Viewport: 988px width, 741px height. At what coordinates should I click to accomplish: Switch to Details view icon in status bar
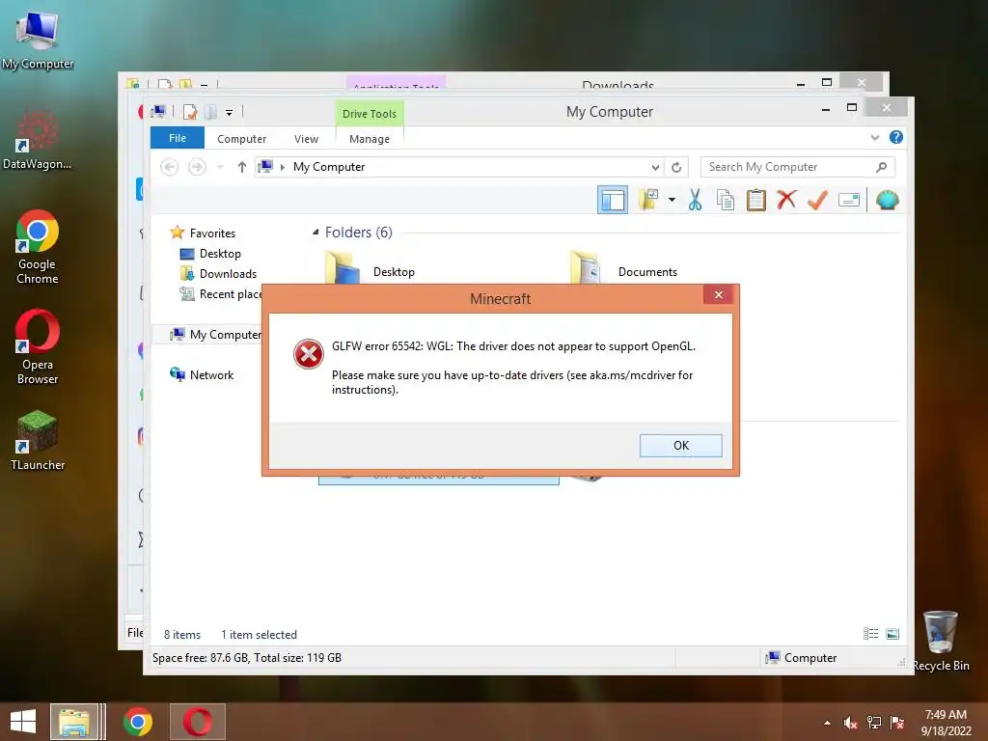[870, 634]
